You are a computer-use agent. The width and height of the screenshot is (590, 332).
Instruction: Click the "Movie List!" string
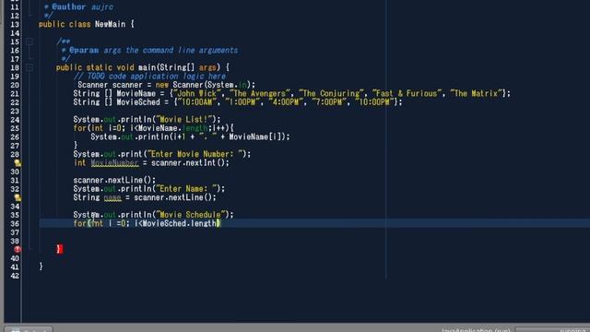183,120
